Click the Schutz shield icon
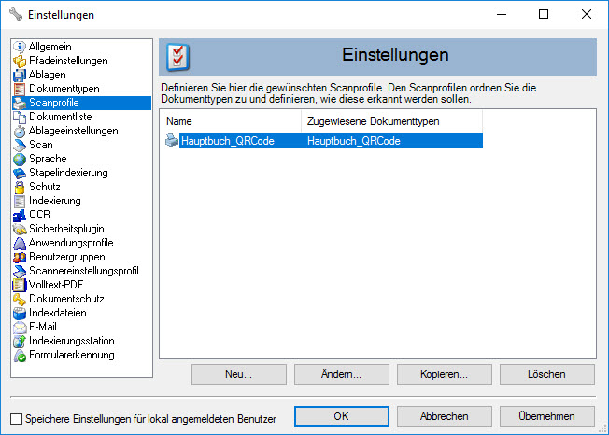 [x=20, y=187]
